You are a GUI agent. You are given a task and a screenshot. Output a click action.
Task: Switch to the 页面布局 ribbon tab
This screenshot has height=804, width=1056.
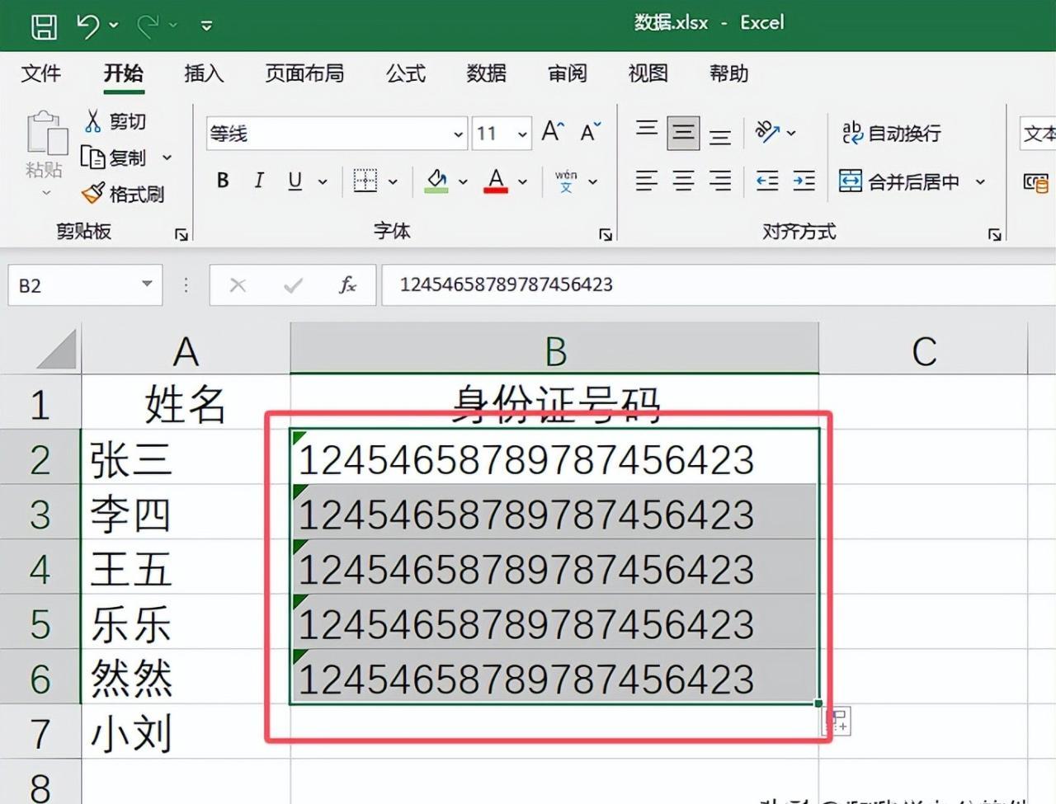coord(304,73)
